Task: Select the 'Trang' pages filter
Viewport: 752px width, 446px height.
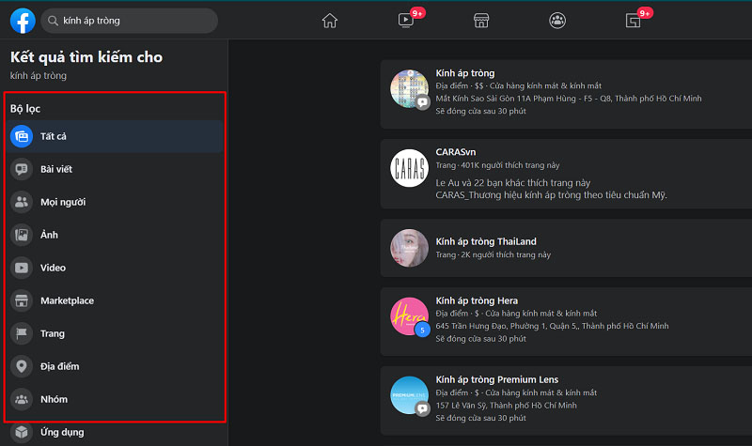Action: (52, 333)
